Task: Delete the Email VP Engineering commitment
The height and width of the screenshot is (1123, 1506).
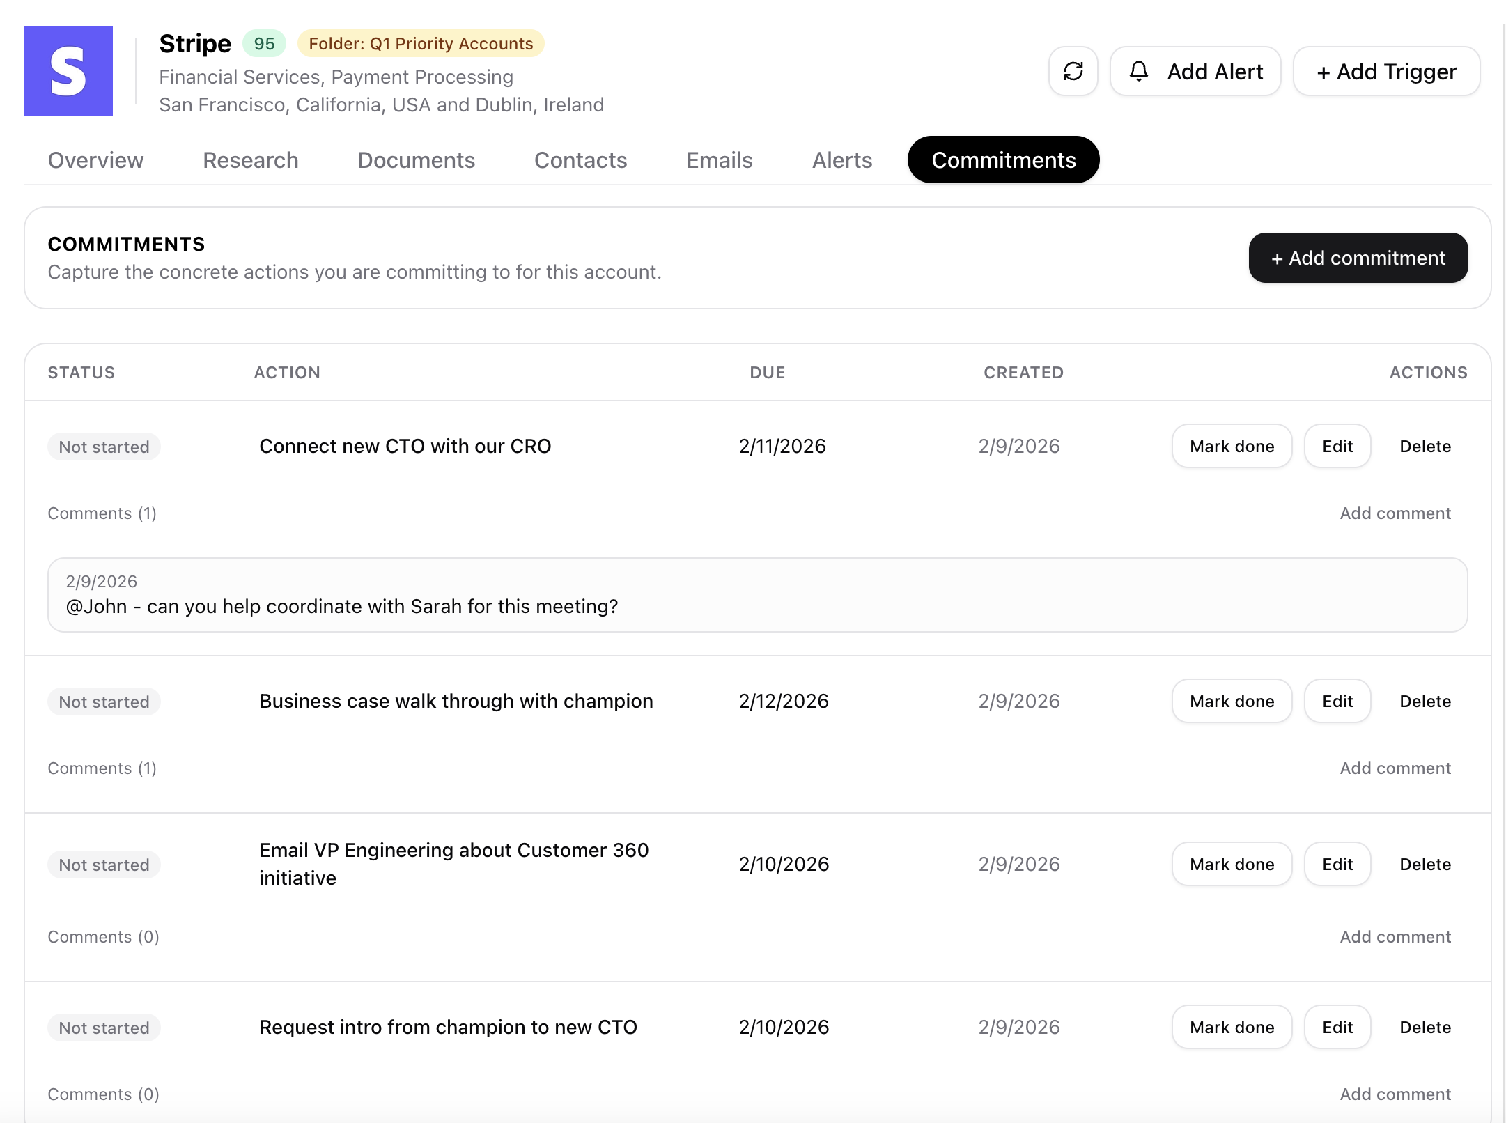Action: coord(1425,864)
